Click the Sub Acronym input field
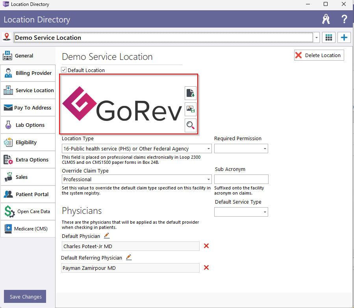The image size is (354, 308). coord(241,179)
